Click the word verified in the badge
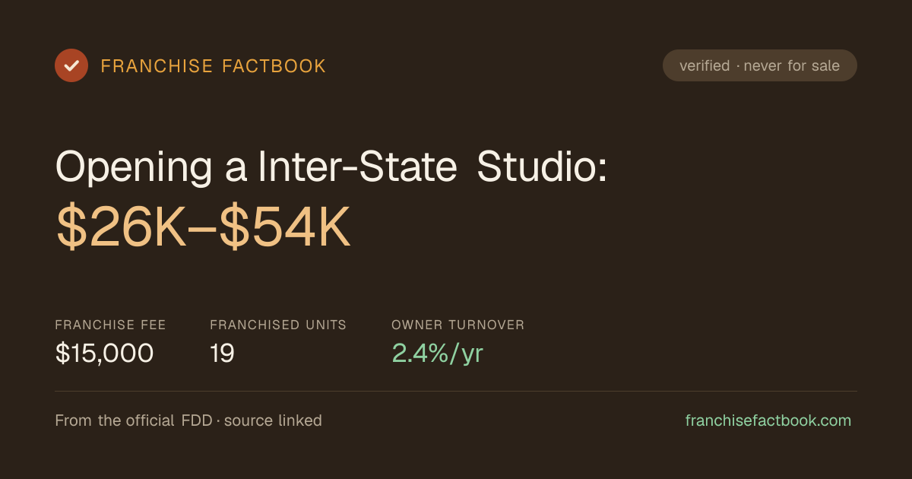 pyautogui.click(x=705, y=65)
